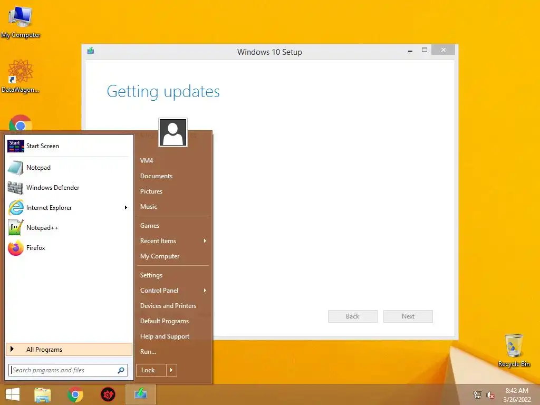Click the Lock button
The image size is (540, 405).
point(151,370)
